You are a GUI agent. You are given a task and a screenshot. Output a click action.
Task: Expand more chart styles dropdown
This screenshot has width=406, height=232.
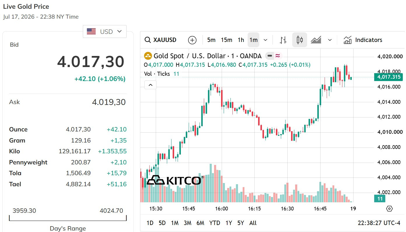(x=330, y=40)
